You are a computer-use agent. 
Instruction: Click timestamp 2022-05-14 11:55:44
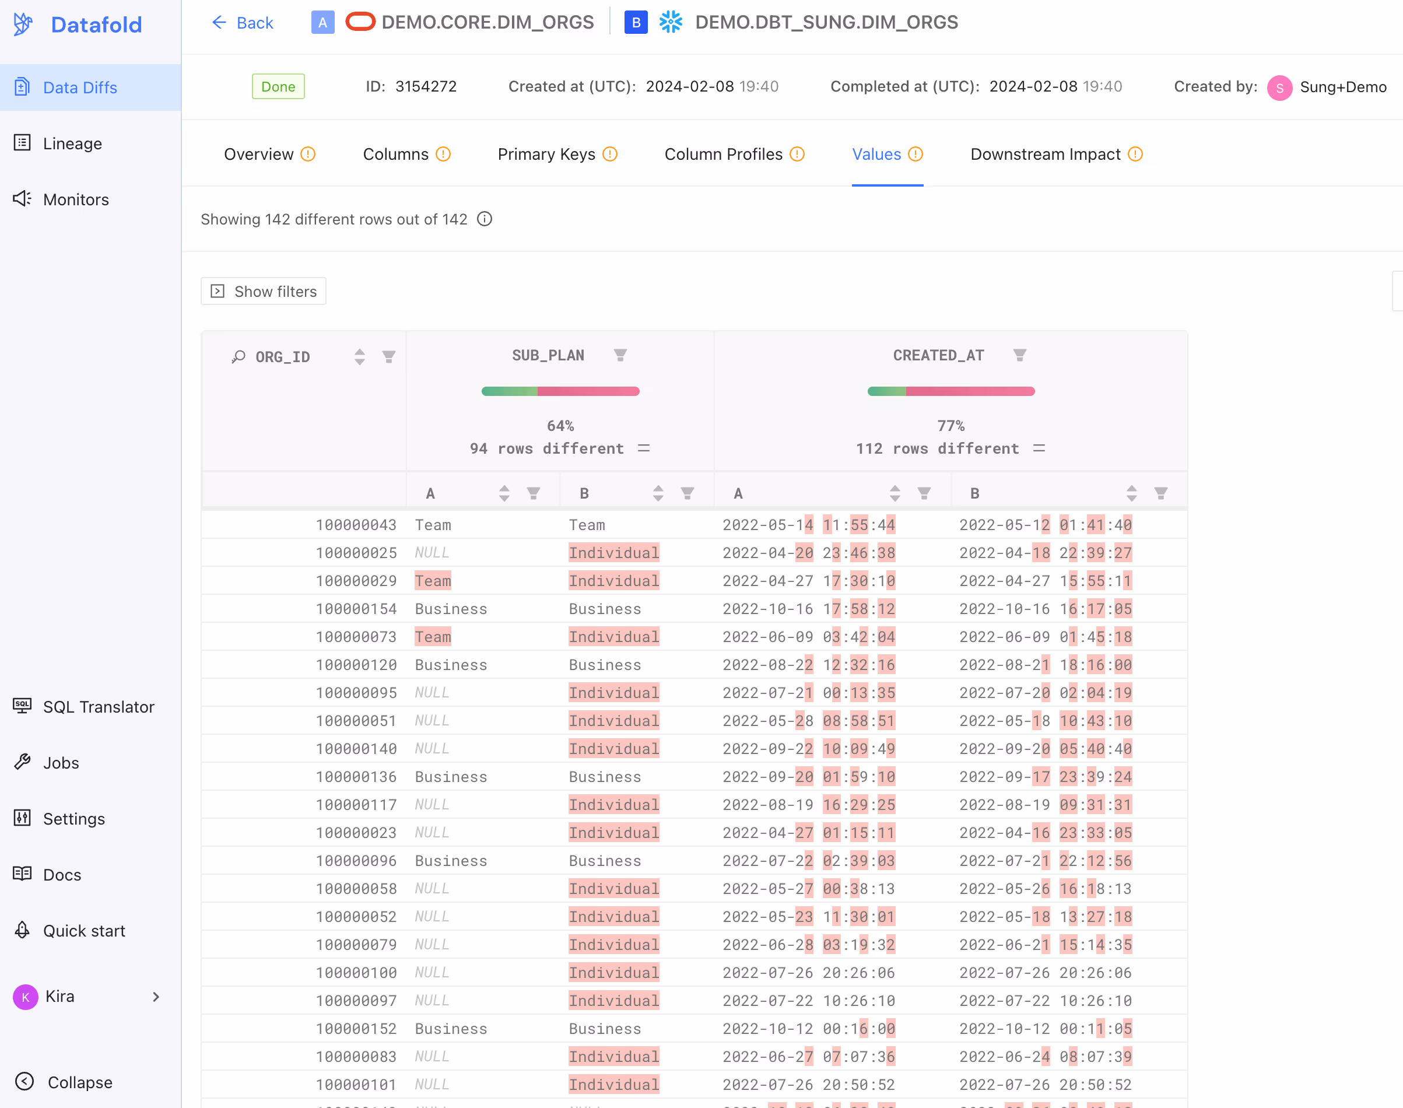point(809,525)
